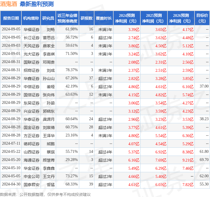Click the 海通证券 institution cell
The width and height of the screenshot is (210, 197).
[x=32, y=160]
